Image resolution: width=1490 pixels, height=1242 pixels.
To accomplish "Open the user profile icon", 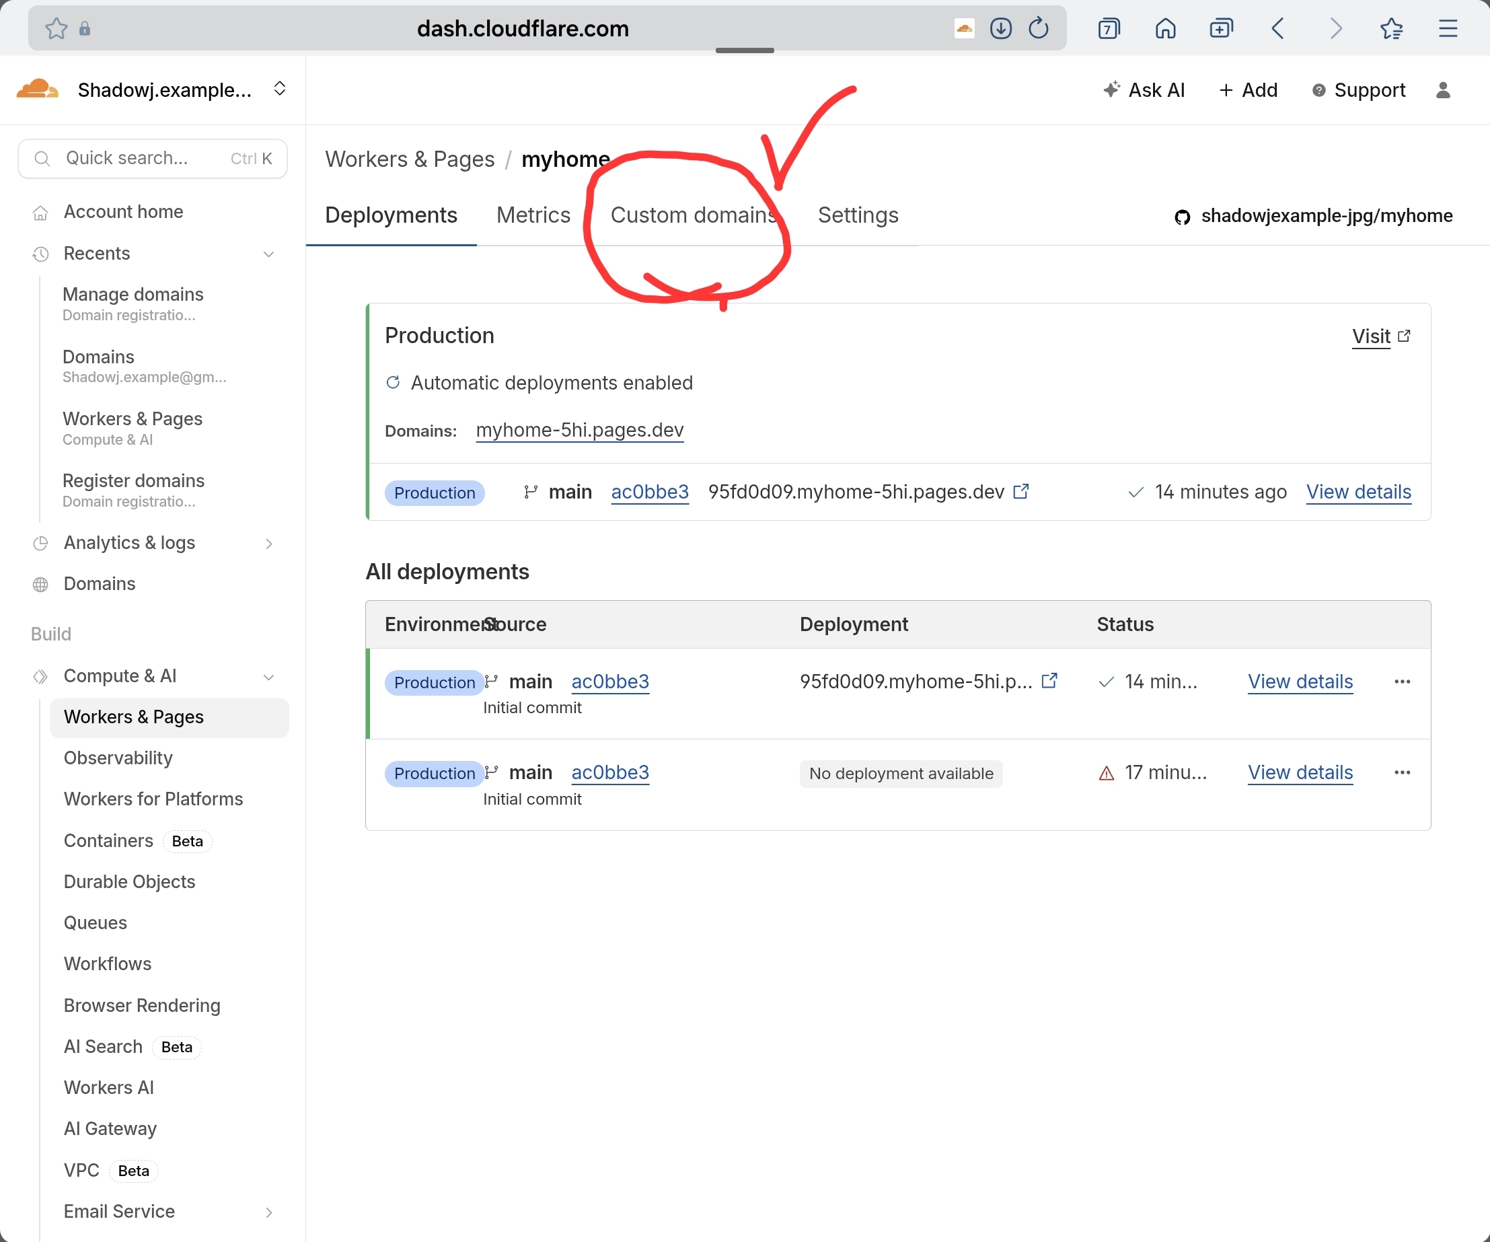I will click(x=1442, y=90).
